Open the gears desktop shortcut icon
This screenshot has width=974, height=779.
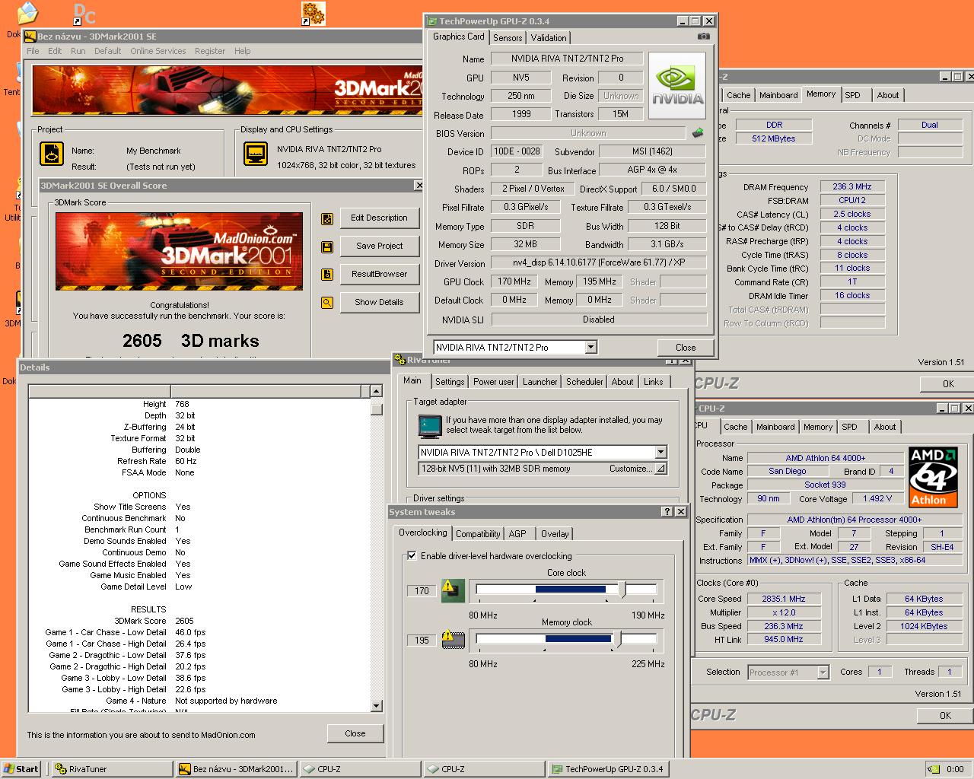[313, 13]
